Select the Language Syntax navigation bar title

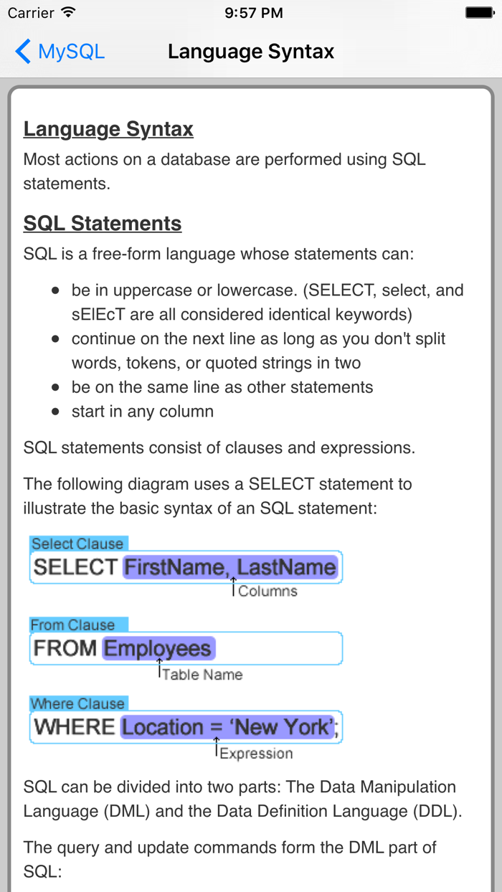(x=251, y=51)
